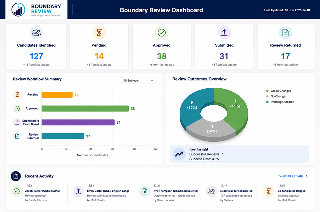Click the Review Returned card document icon
This screenshot has width=320, height=212.
[x=285, y=32]
